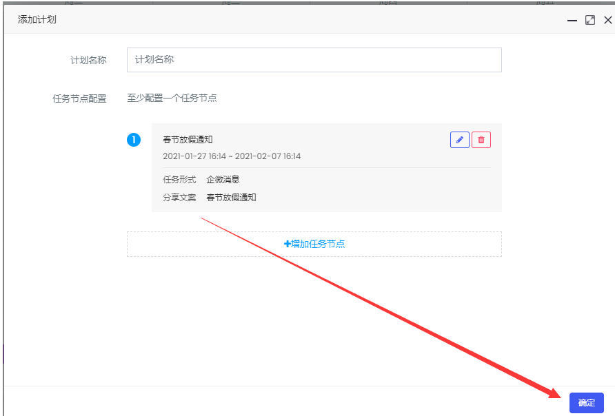615x416 pixels.
Task: Edit the 春节放假通知 task node
Action: (460, 140)
